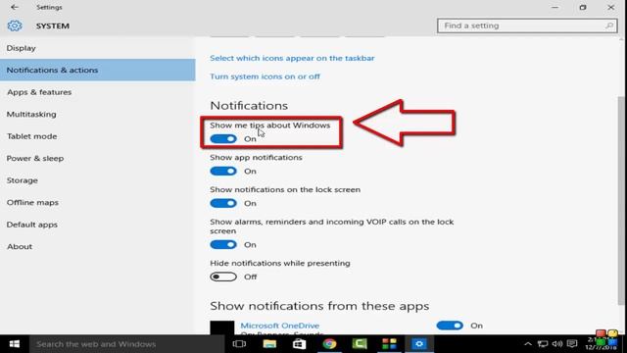This screenshot has height=353, width=627.
Task: Open Google Chrome from the taskbar
Action: 329,344
